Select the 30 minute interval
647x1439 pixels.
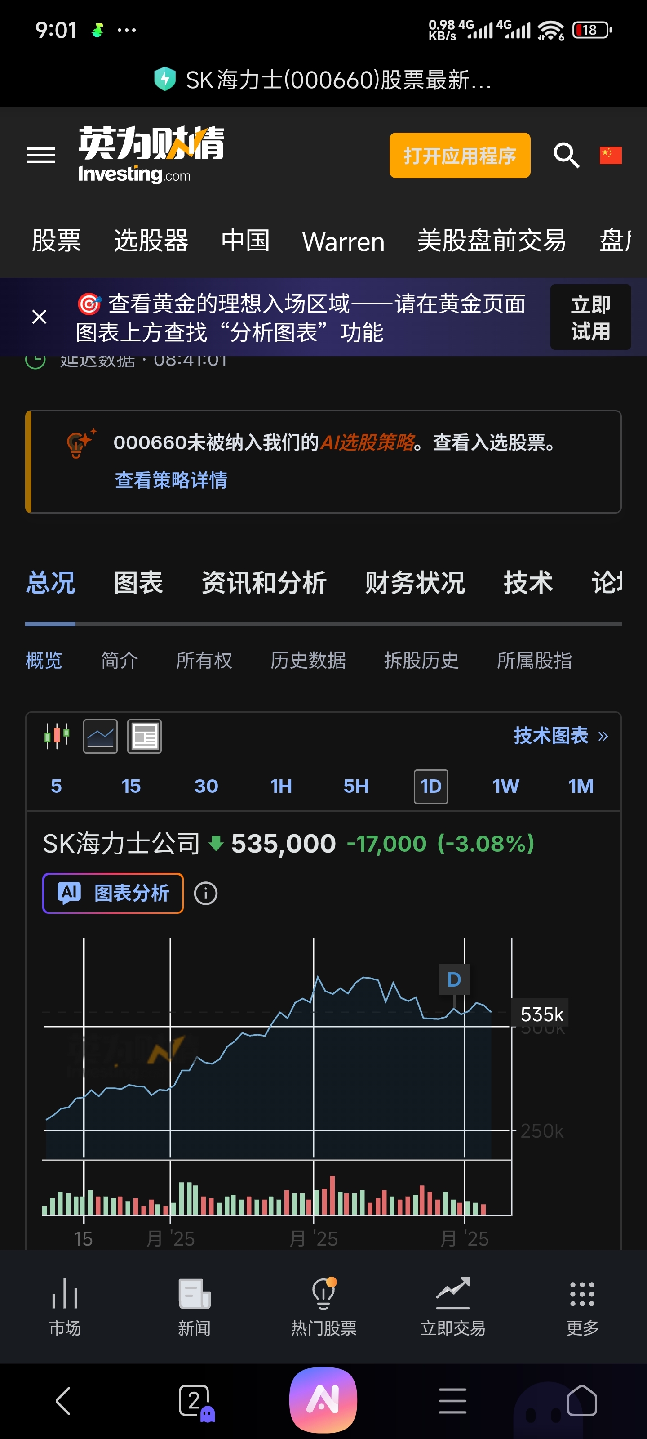(206, 786)
